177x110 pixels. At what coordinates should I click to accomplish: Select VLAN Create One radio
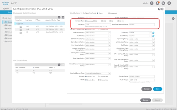86,80
